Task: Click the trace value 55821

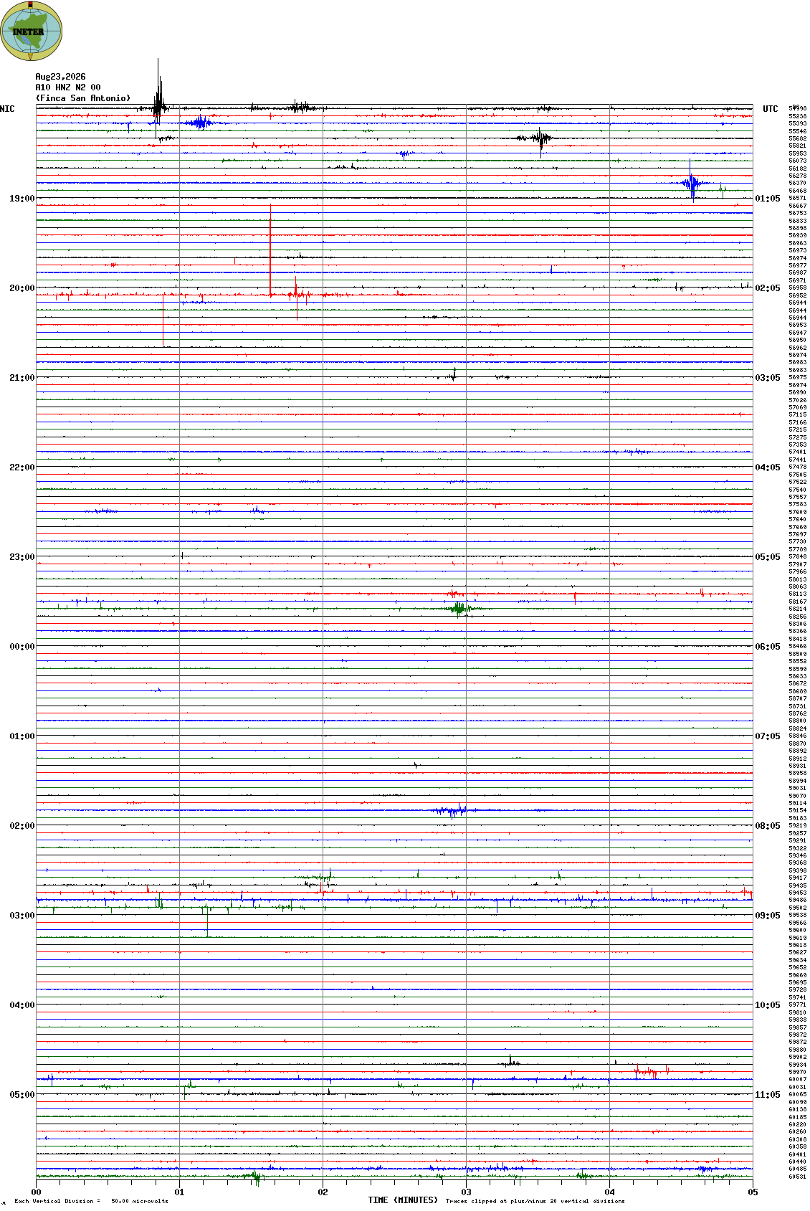Action: (x=798, y=146)
